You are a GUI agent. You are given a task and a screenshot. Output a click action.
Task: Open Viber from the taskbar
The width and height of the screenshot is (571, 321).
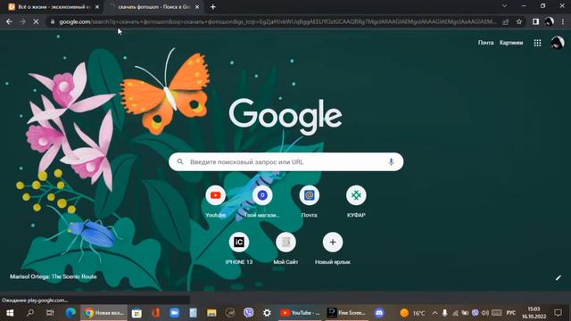(x=249, y=313)
